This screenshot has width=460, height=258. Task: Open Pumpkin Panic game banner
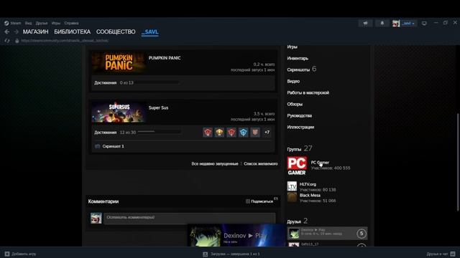(x=119, y=62)
